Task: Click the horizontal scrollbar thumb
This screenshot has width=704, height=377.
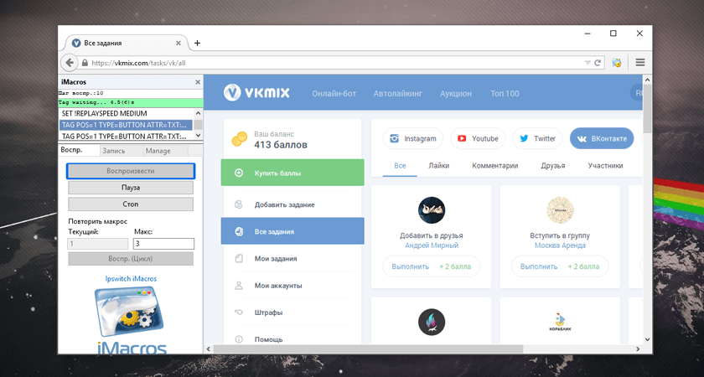Action: pos(368,349)
